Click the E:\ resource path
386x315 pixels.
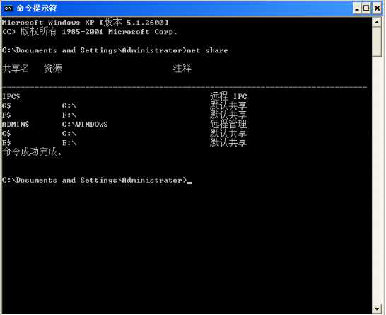[69, 143]
